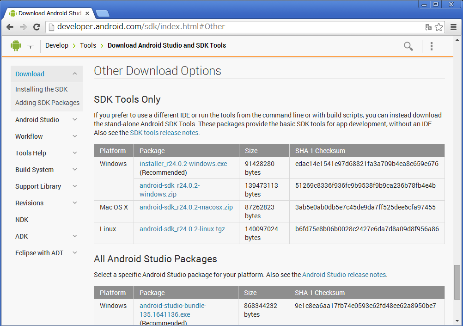Screen dimensions: 463x326
Task: Click ADK sidebar label
Action: [22, 236]
